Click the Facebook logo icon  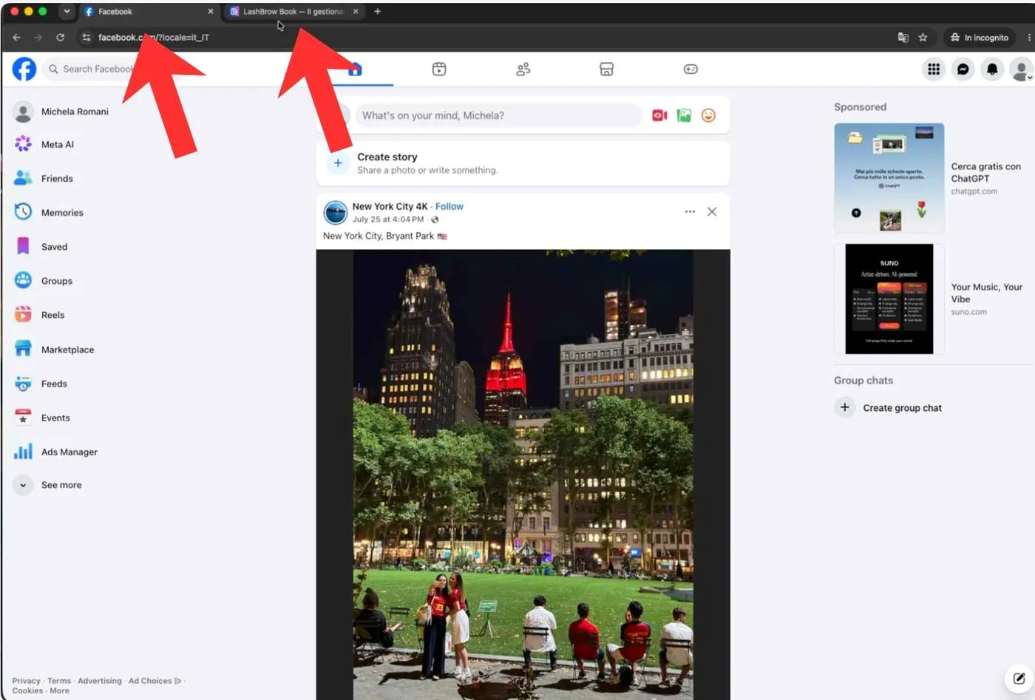[x=24, y=69]
